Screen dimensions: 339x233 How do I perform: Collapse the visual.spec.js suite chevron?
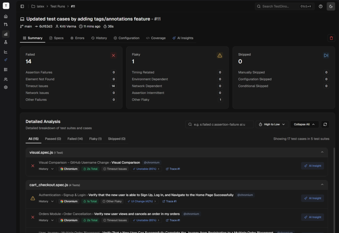pyautogui.click(x=322, y=152)
